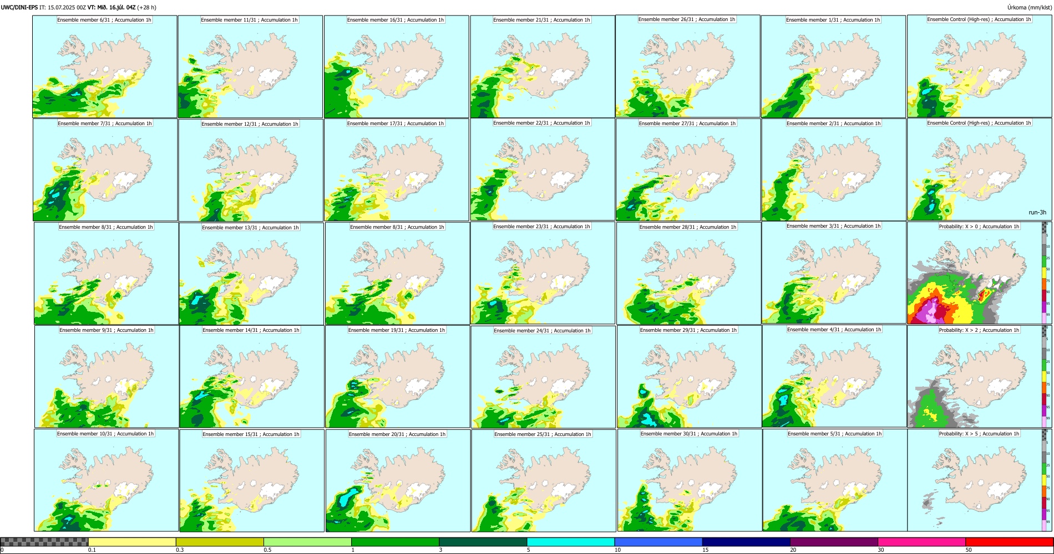This screenshot has width=1054, height=554.
Task: Open the Ensemble member 12/31 map
Action: 251,170
